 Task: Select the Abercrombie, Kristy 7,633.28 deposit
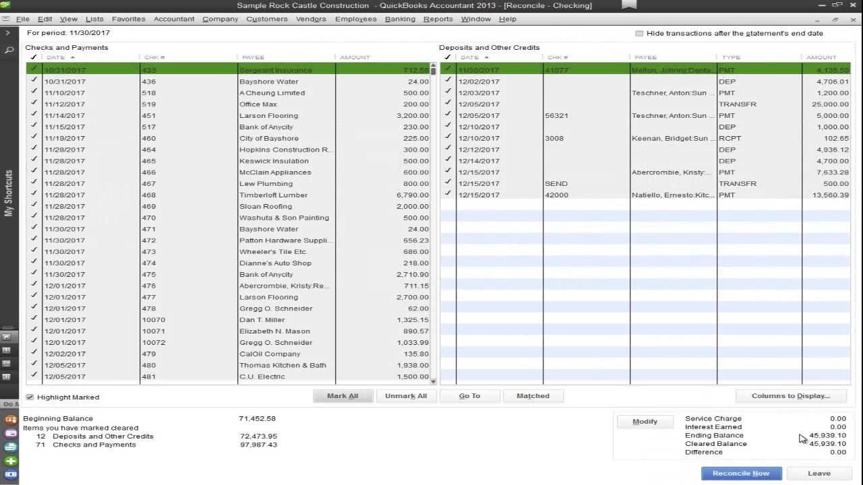tap(645, 172)
